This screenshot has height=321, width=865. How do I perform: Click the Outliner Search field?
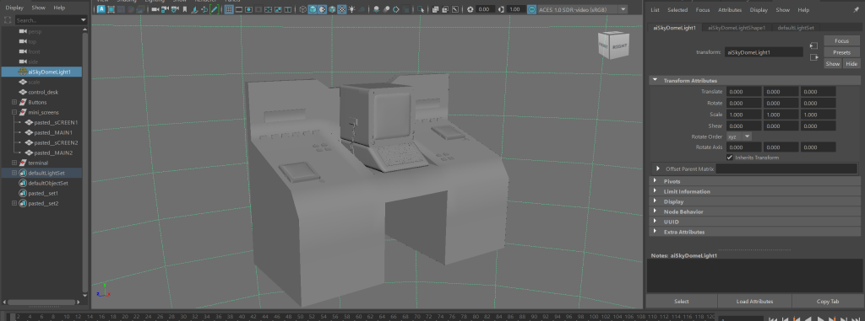tap(47, 20)
